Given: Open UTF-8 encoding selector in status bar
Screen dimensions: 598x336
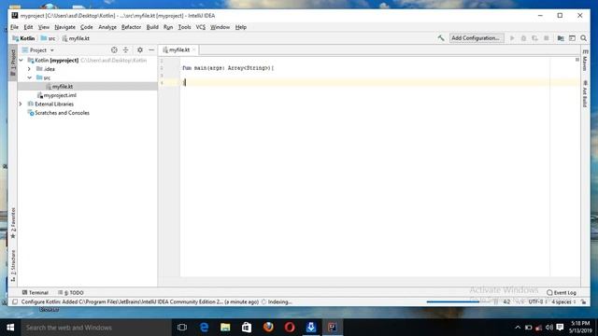Looking at the screenshot, I should 538,301.
